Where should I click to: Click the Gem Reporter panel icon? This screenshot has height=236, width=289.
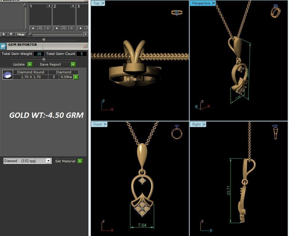(3, 46)
